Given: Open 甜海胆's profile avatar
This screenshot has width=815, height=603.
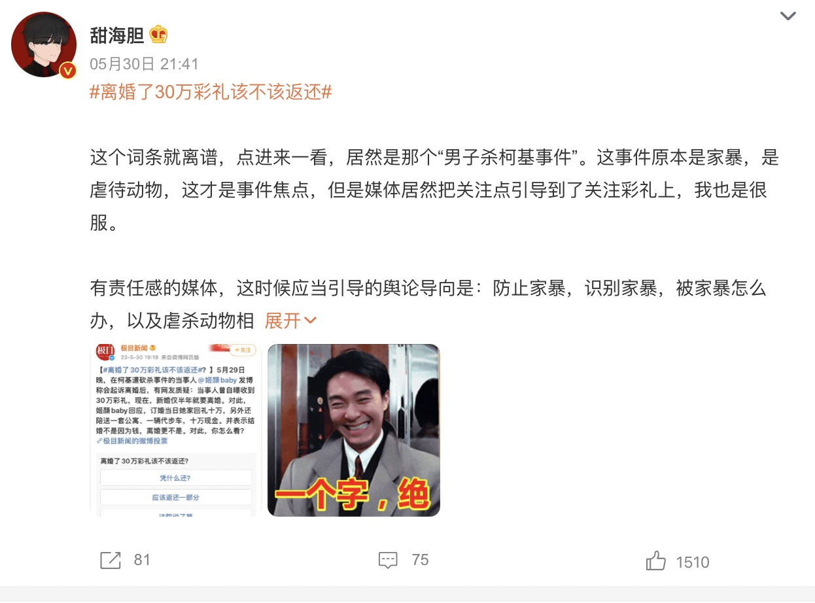Looking at the screenshot, I should (x=44, y=44).
